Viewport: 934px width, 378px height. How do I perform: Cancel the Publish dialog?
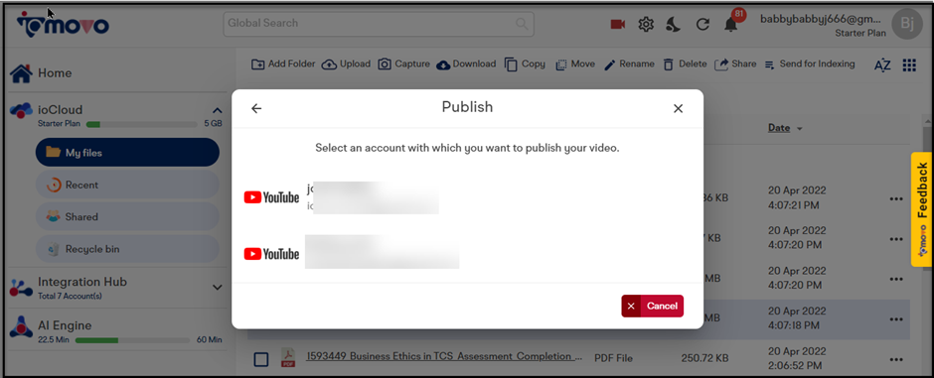click(x=652, y=307)
